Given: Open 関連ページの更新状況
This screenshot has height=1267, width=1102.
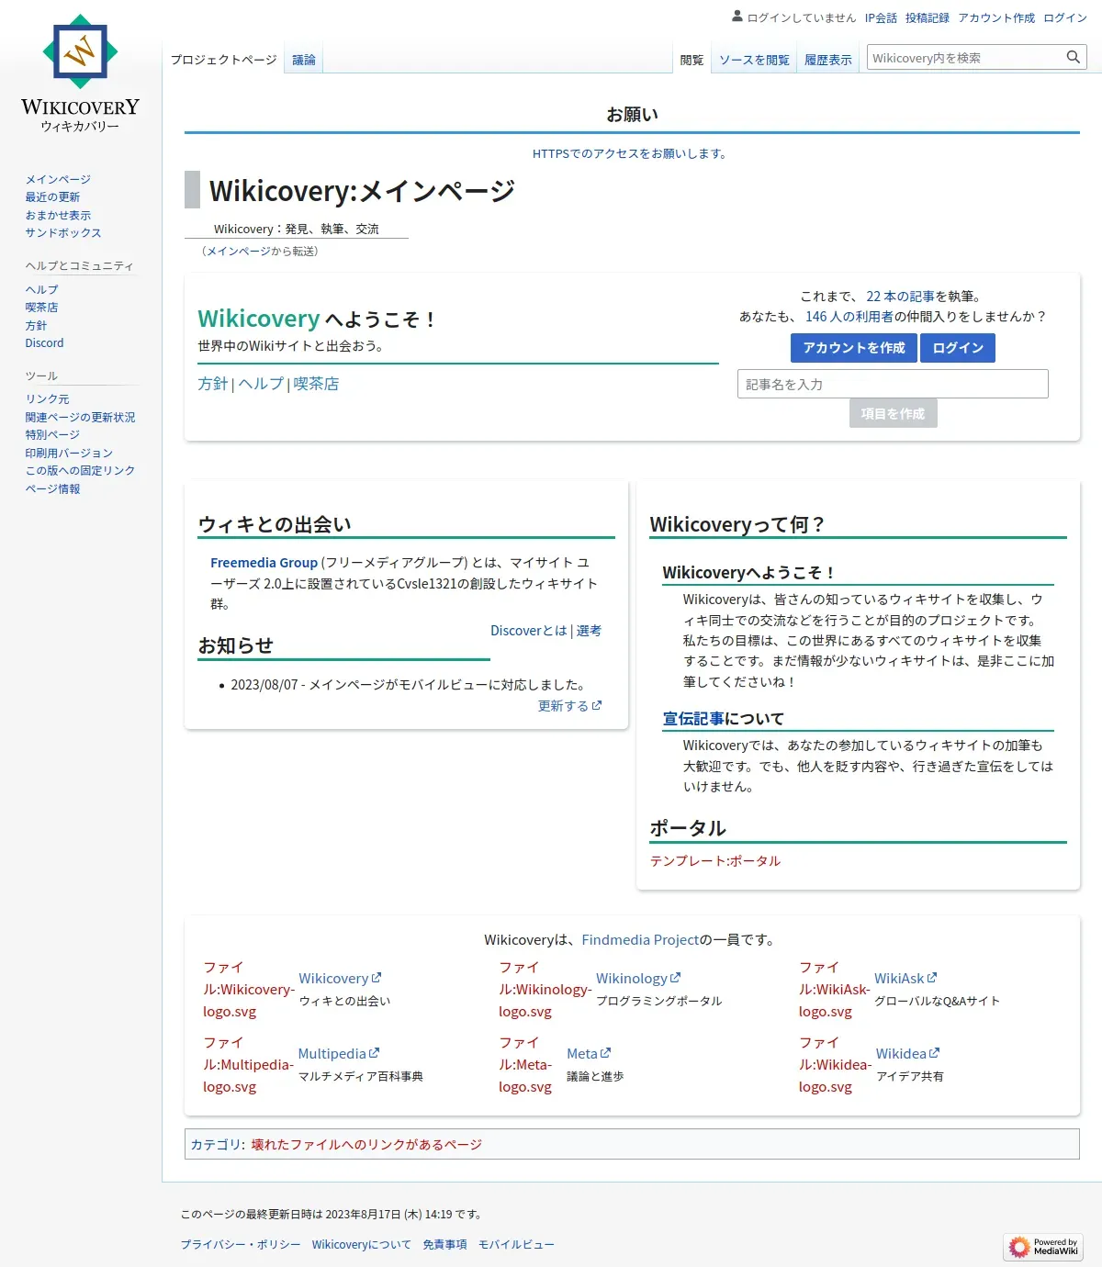Looking at the screenshot, I should pyautogui.click(x=80, y=417).
